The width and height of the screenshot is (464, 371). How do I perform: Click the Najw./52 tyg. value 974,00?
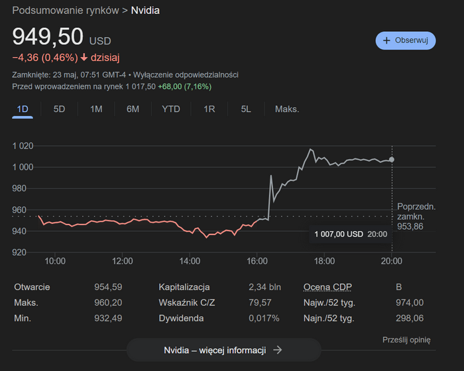coord(410,303)
